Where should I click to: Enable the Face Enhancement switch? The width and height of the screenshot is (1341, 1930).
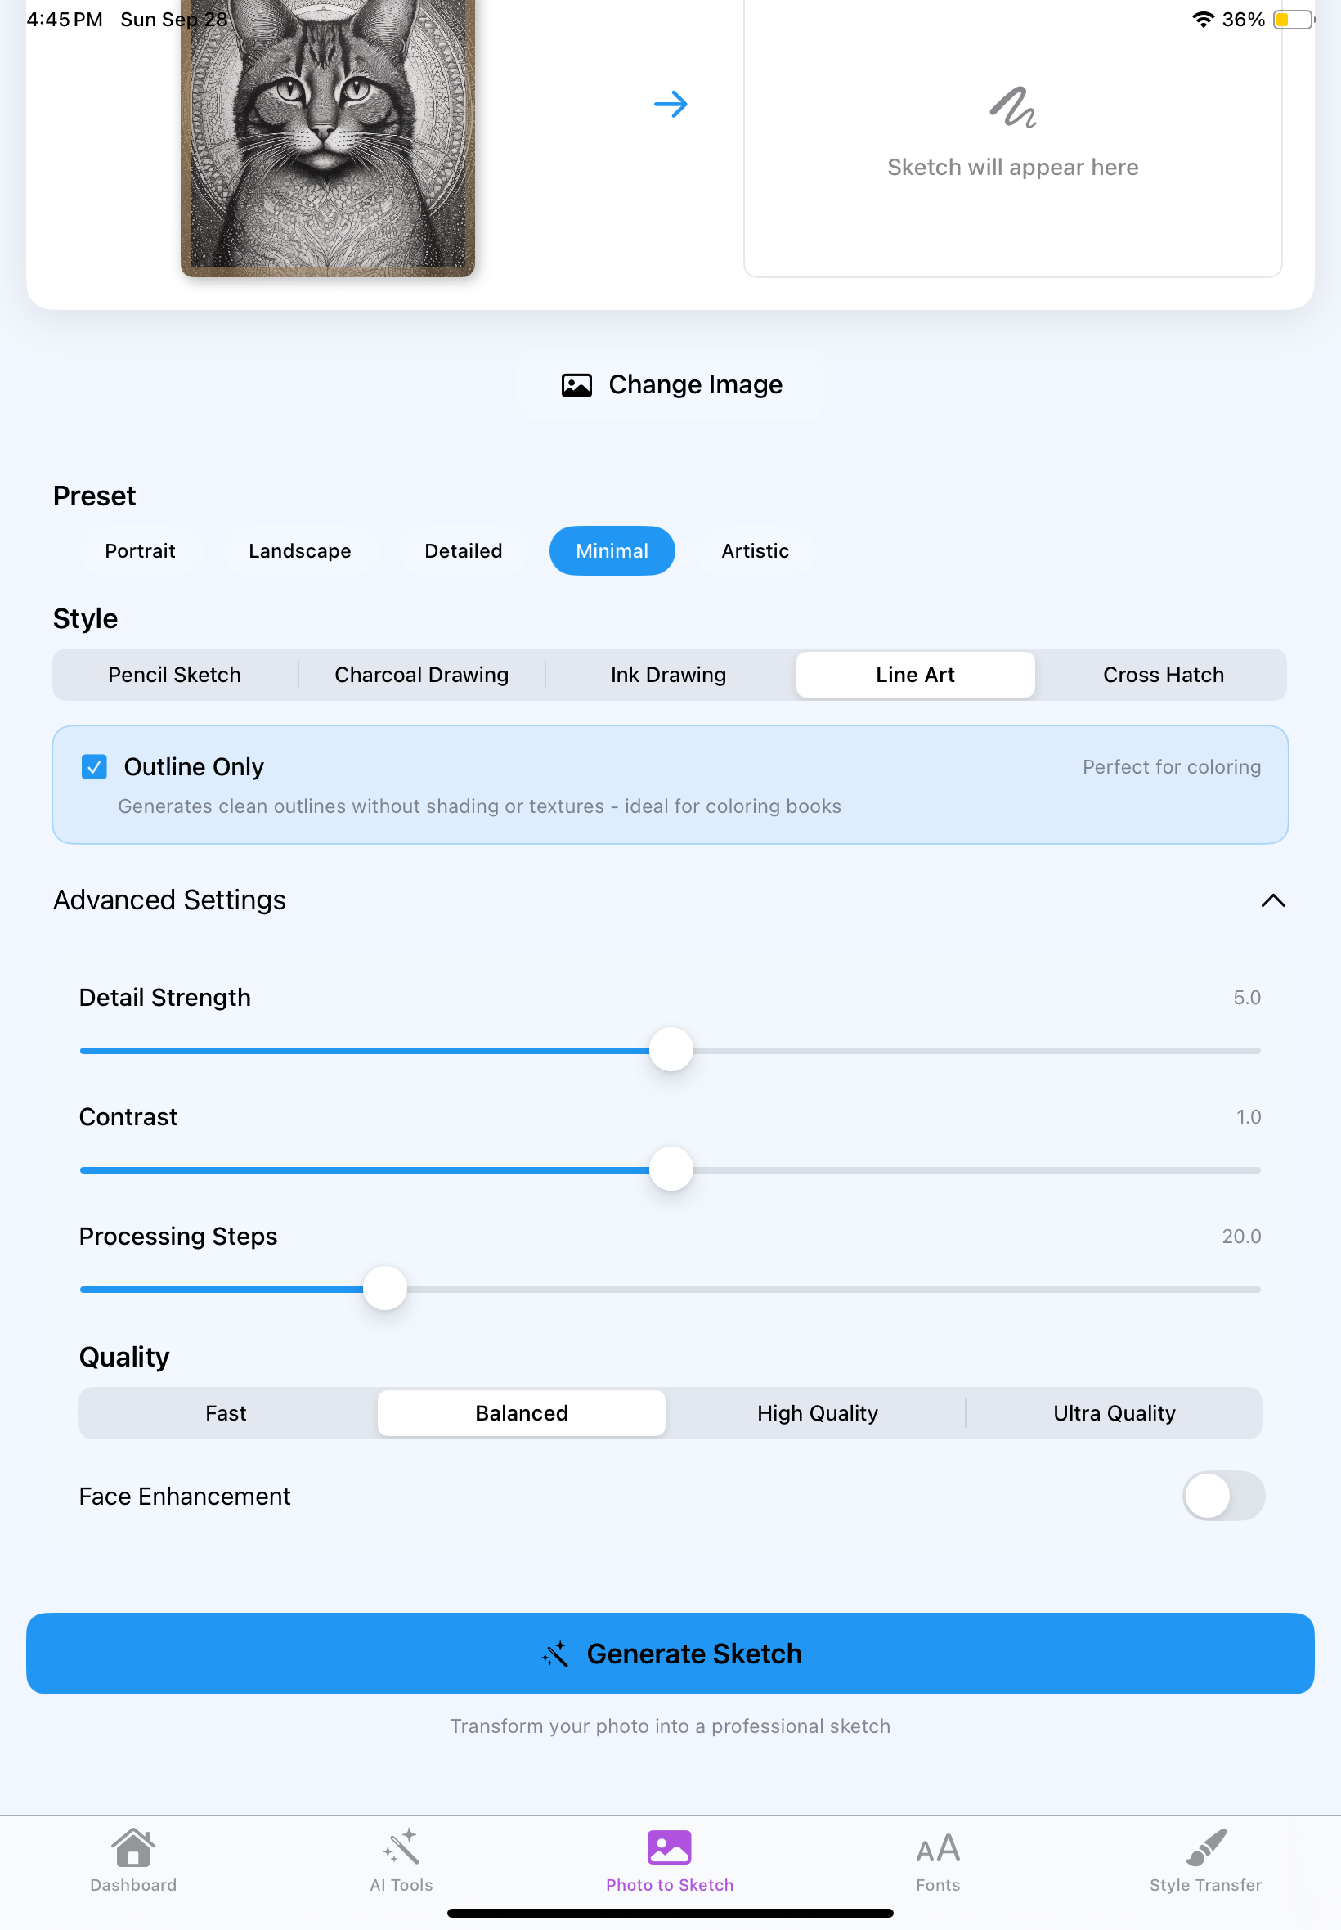[x=1223, y=1496]
